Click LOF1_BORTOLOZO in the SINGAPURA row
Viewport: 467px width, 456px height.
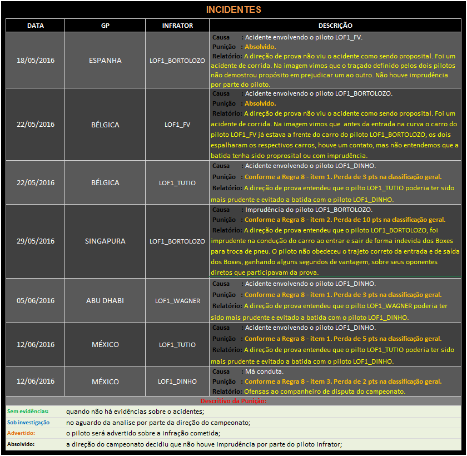(177, 241)
